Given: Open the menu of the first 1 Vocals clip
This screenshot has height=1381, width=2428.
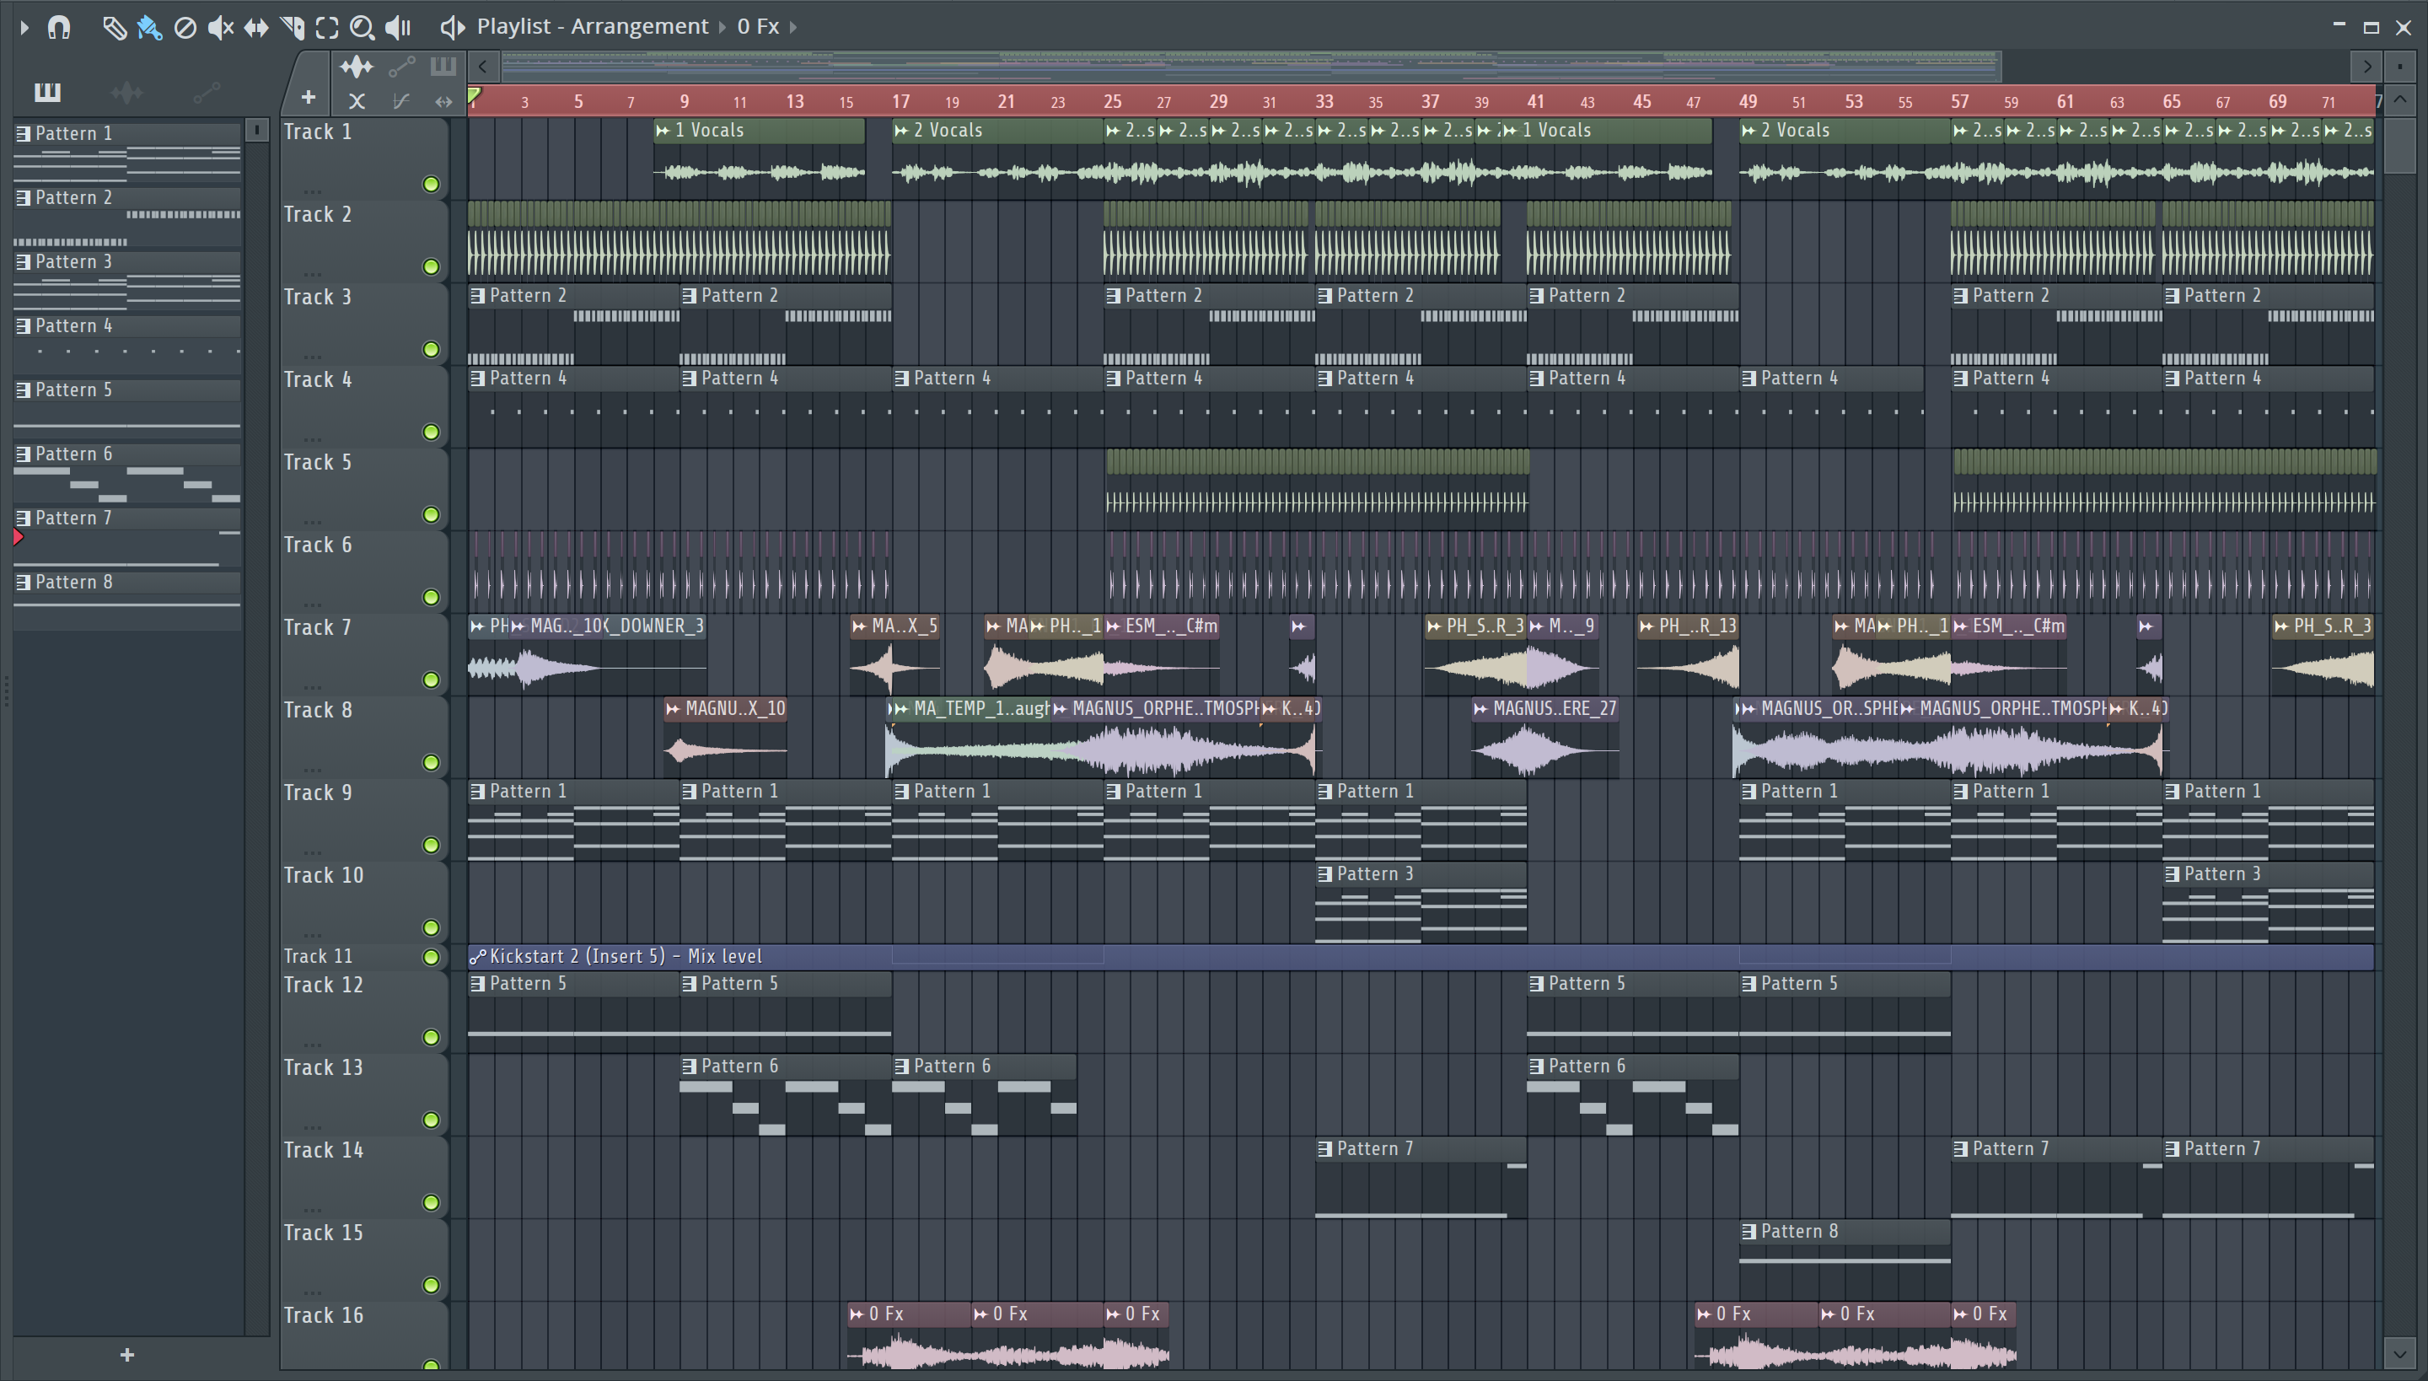Looking at the screenshot, I should (663, 131).
